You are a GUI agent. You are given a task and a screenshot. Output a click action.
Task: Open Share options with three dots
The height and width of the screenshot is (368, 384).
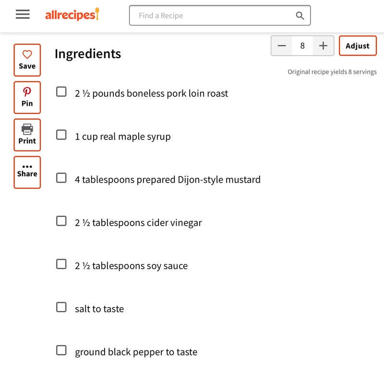coord(27,172)
